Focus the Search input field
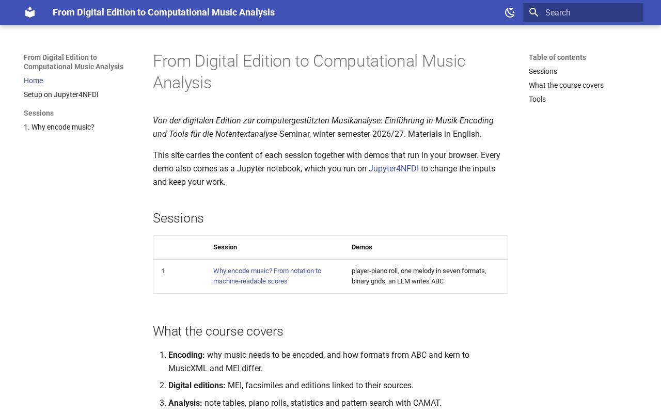 coord(583,12)
